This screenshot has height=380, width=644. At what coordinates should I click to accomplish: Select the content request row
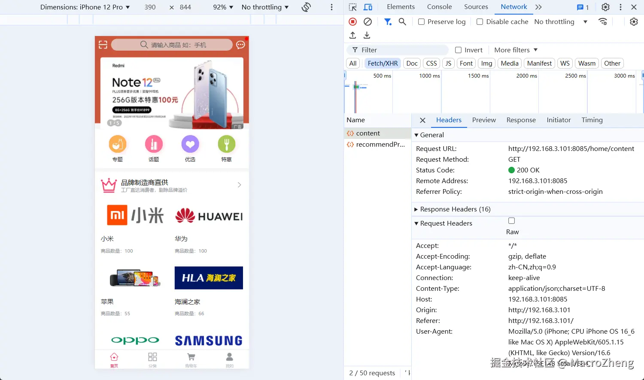(x=377, y=133)
